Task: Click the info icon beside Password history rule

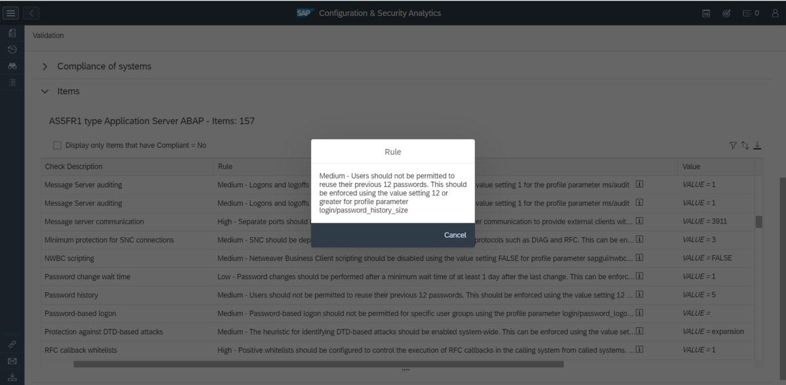Action: pos(639,294)
